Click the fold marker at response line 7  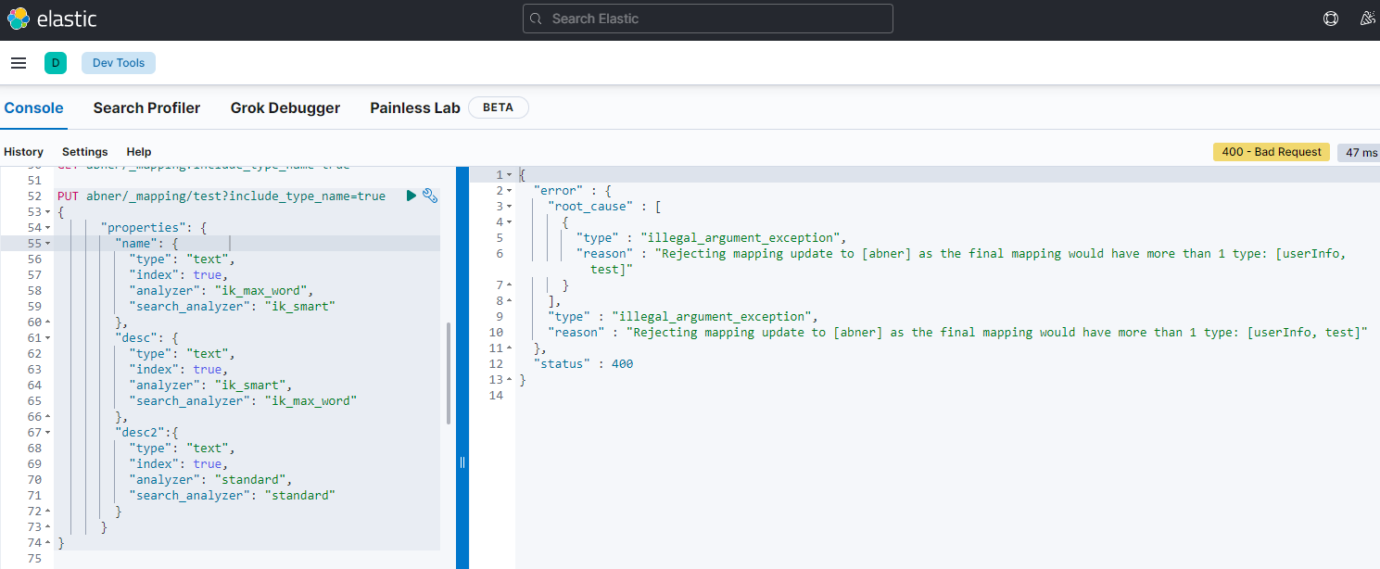510,285
